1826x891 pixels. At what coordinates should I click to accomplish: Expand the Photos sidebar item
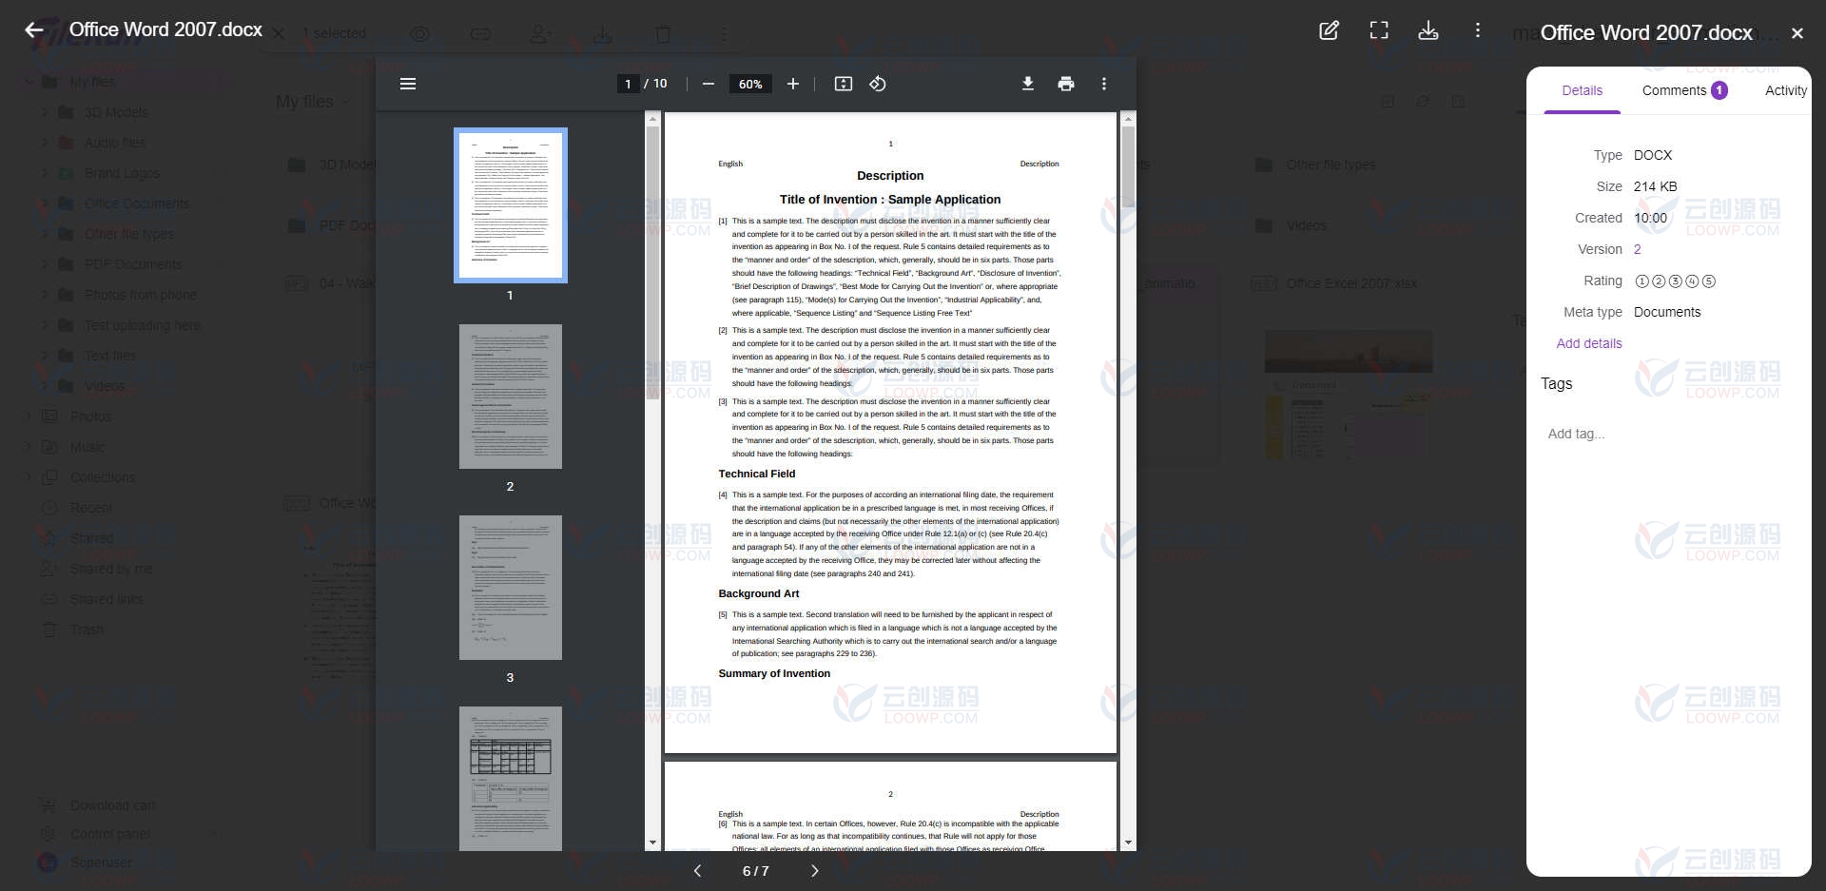28,416
